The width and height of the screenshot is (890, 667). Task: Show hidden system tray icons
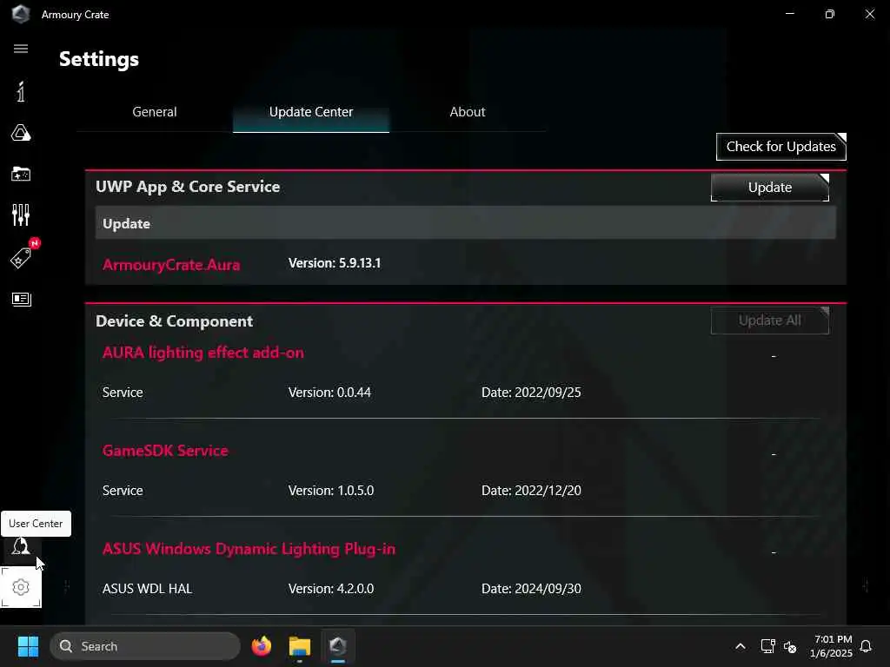[741, 646]
